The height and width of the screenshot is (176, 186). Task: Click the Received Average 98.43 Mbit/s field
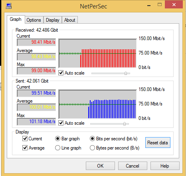pos(36,57)
